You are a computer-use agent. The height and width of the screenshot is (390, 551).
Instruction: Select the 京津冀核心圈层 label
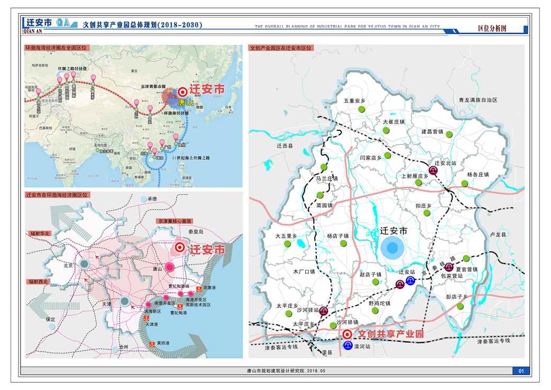pos(175,221)
